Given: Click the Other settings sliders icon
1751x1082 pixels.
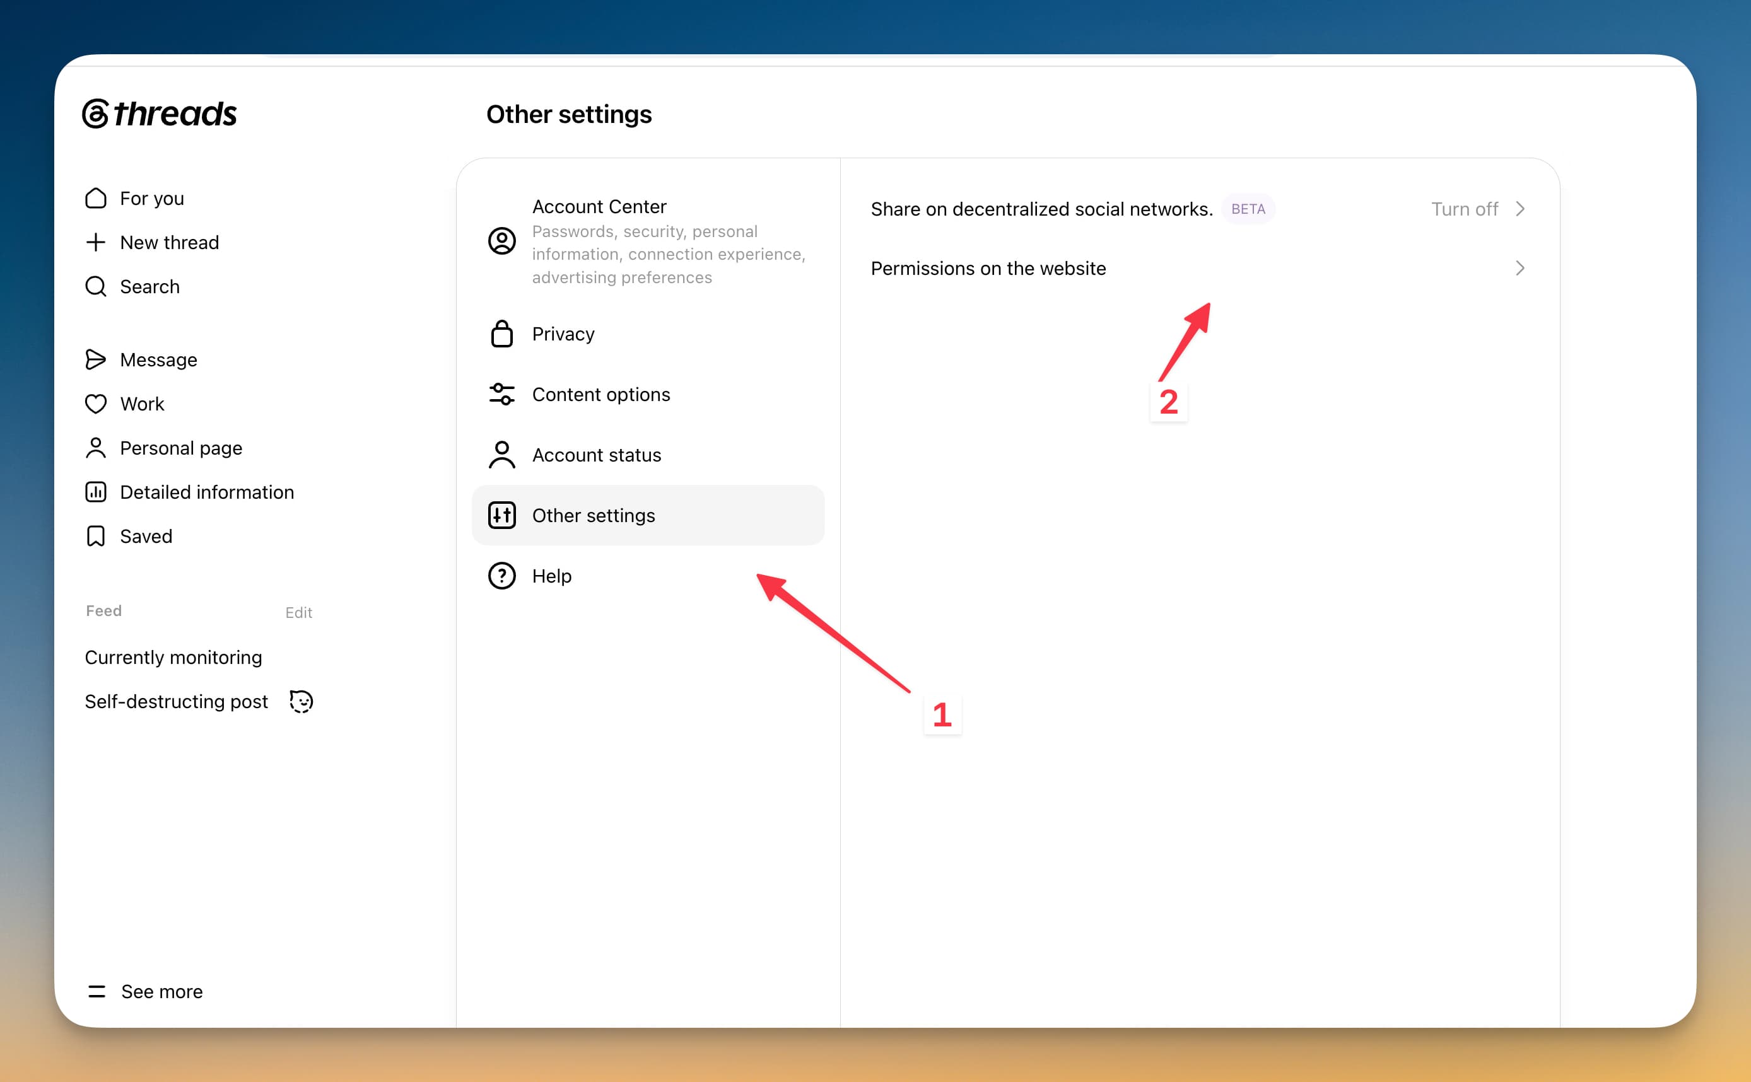Looking at the screenshot, I should coord(502,515).
